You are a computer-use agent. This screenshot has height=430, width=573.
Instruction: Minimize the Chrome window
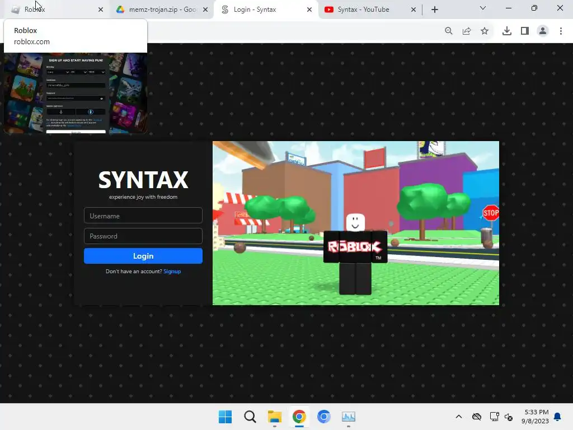508,8
